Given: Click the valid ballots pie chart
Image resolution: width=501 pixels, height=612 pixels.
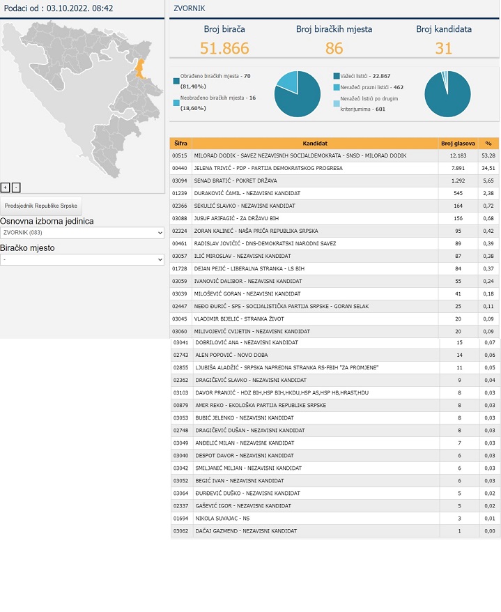Looking at the screenshot, I should pyautogui.click(x=447, y=93).
